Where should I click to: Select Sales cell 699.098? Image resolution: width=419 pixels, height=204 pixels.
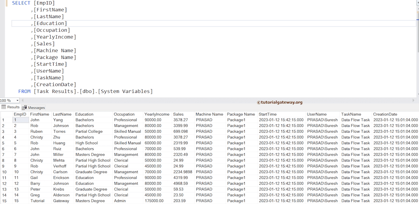183,131
